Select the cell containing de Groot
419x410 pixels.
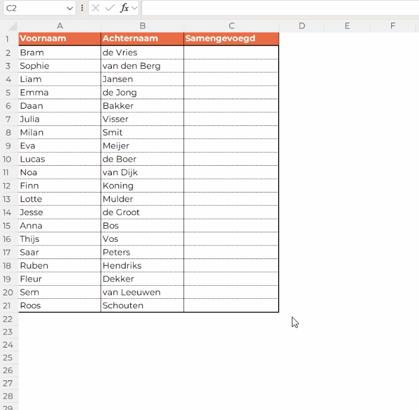[143, 212]
